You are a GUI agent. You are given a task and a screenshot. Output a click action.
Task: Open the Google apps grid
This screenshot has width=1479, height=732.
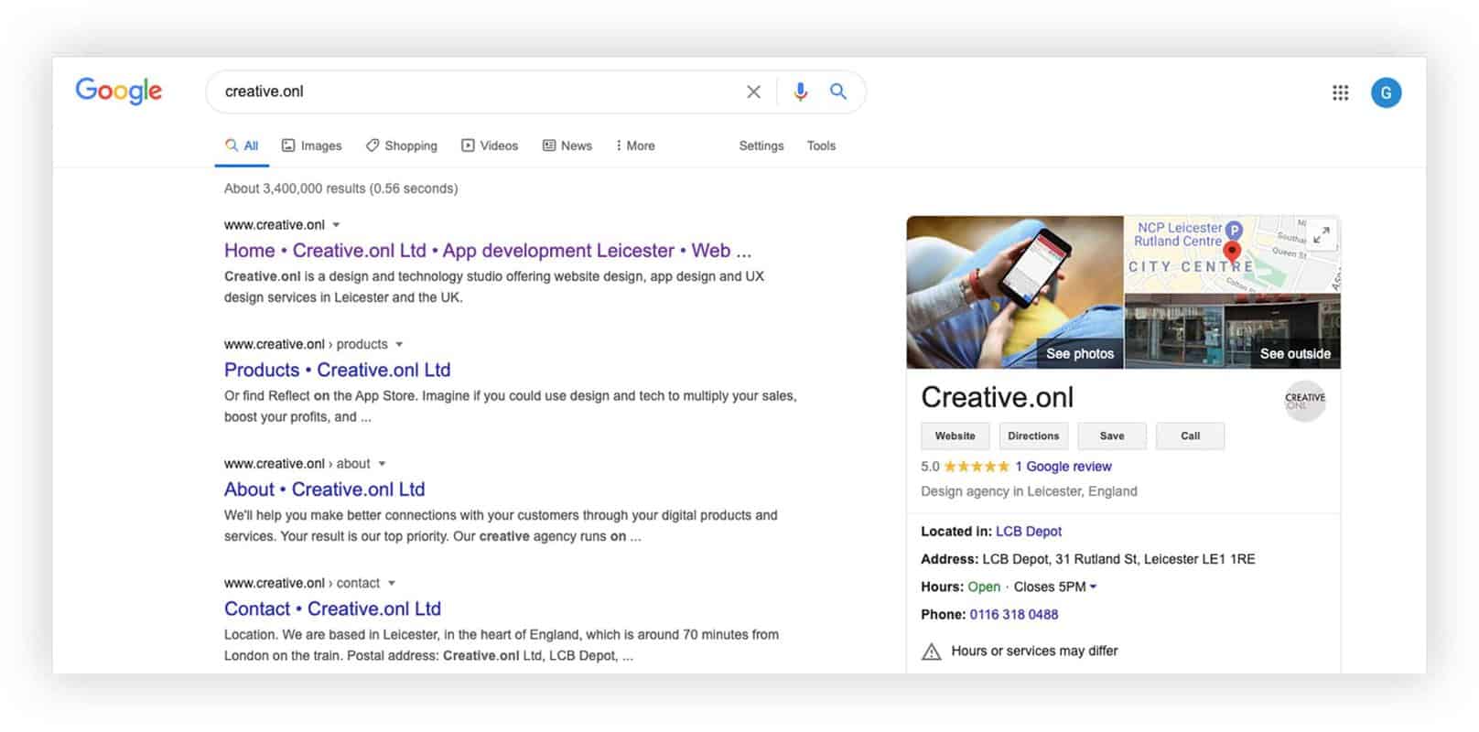point(1341,92)
